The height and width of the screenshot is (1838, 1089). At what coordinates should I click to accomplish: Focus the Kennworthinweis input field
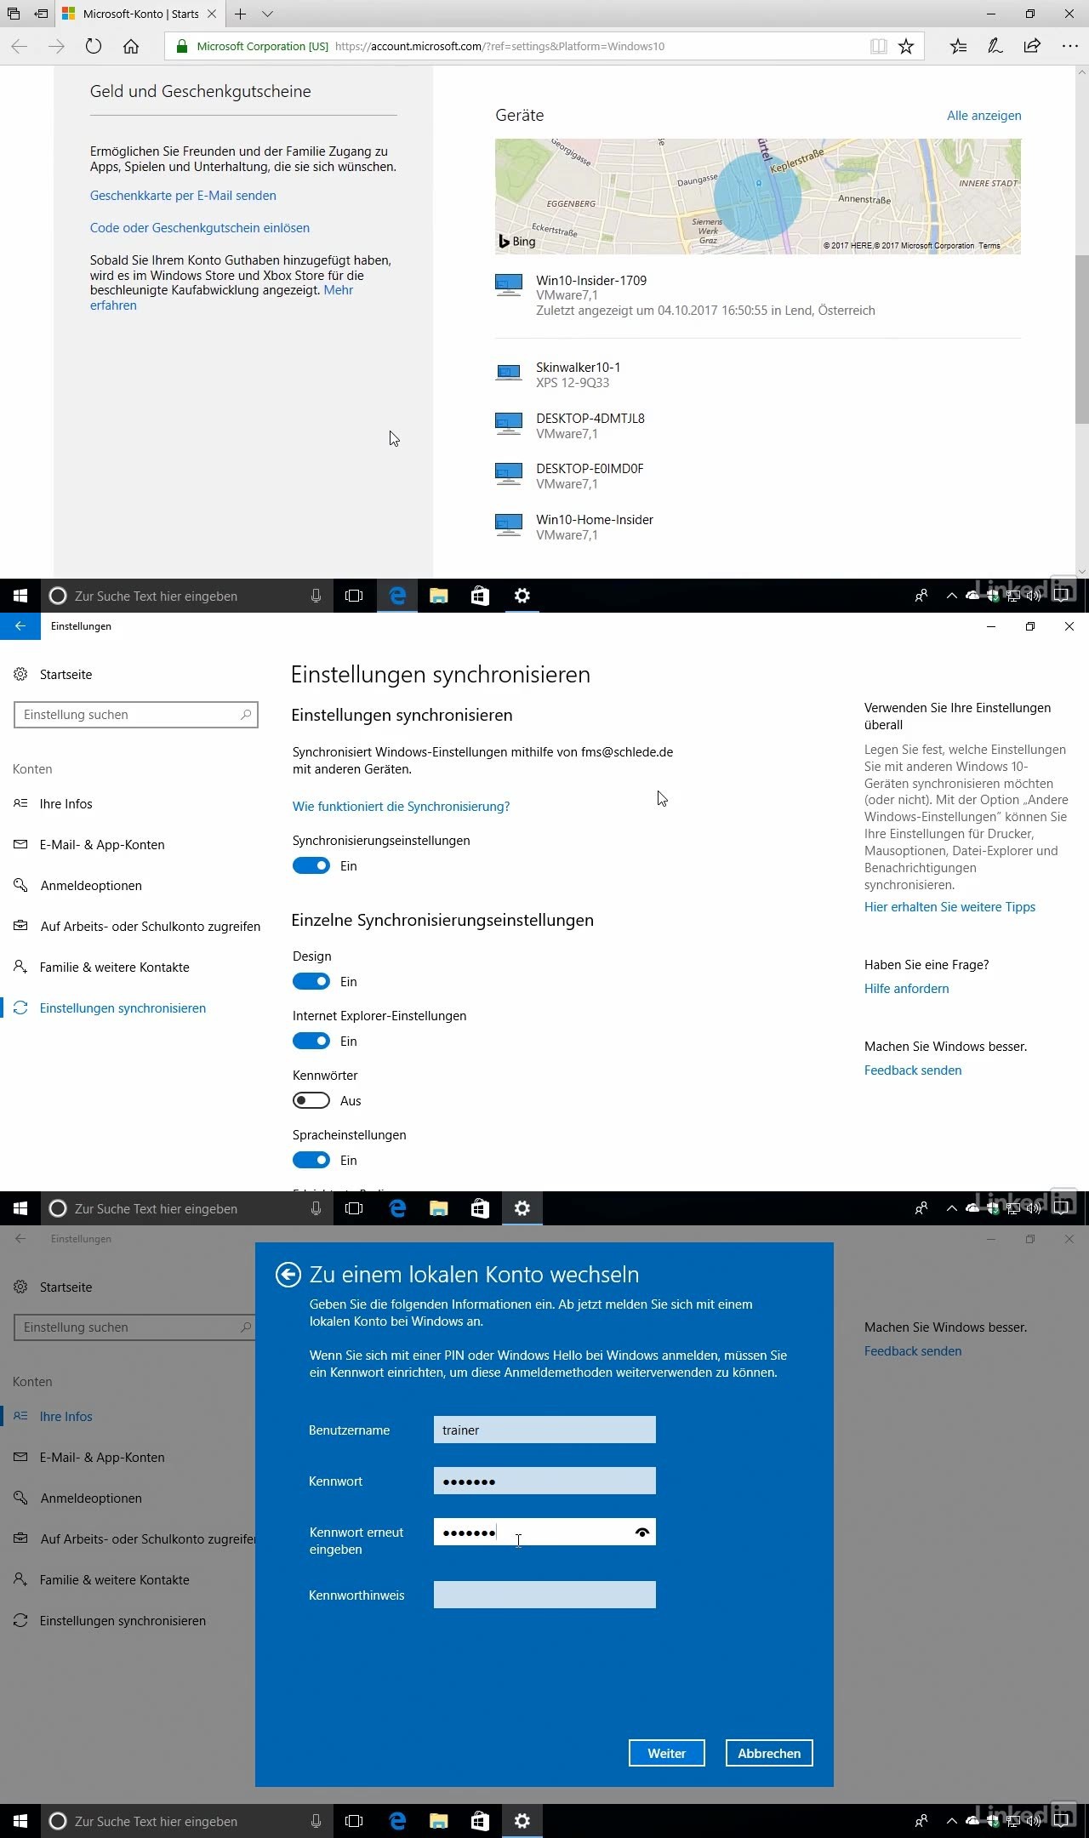(x=544, y=1595)
